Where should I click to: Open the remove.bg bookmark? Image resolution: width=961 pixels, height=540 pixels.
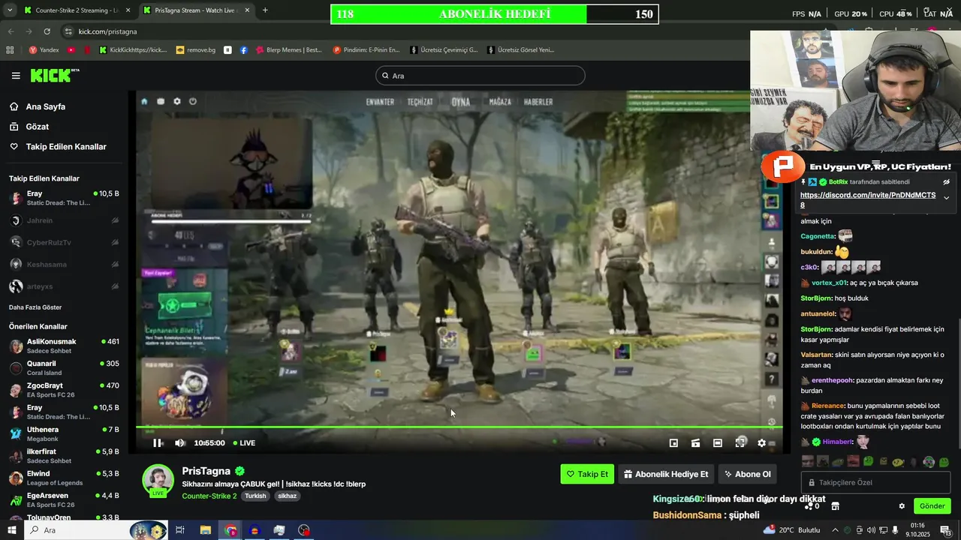pyautogui.click(x=195, y=50)
